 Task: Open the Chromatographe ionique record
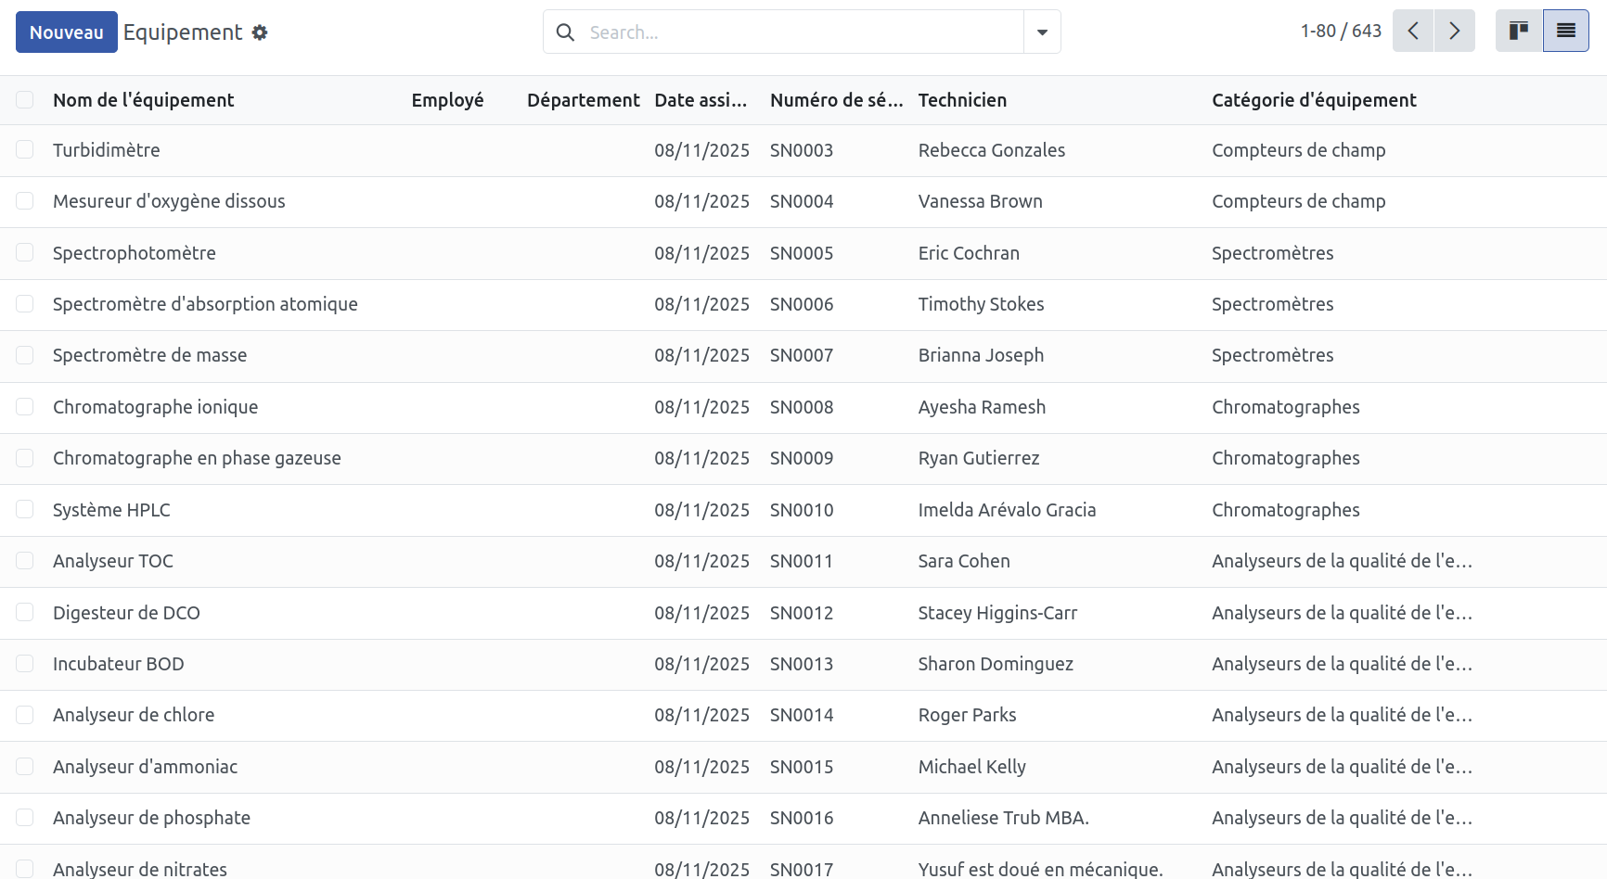pyautogui.click(x=156, y=407)
